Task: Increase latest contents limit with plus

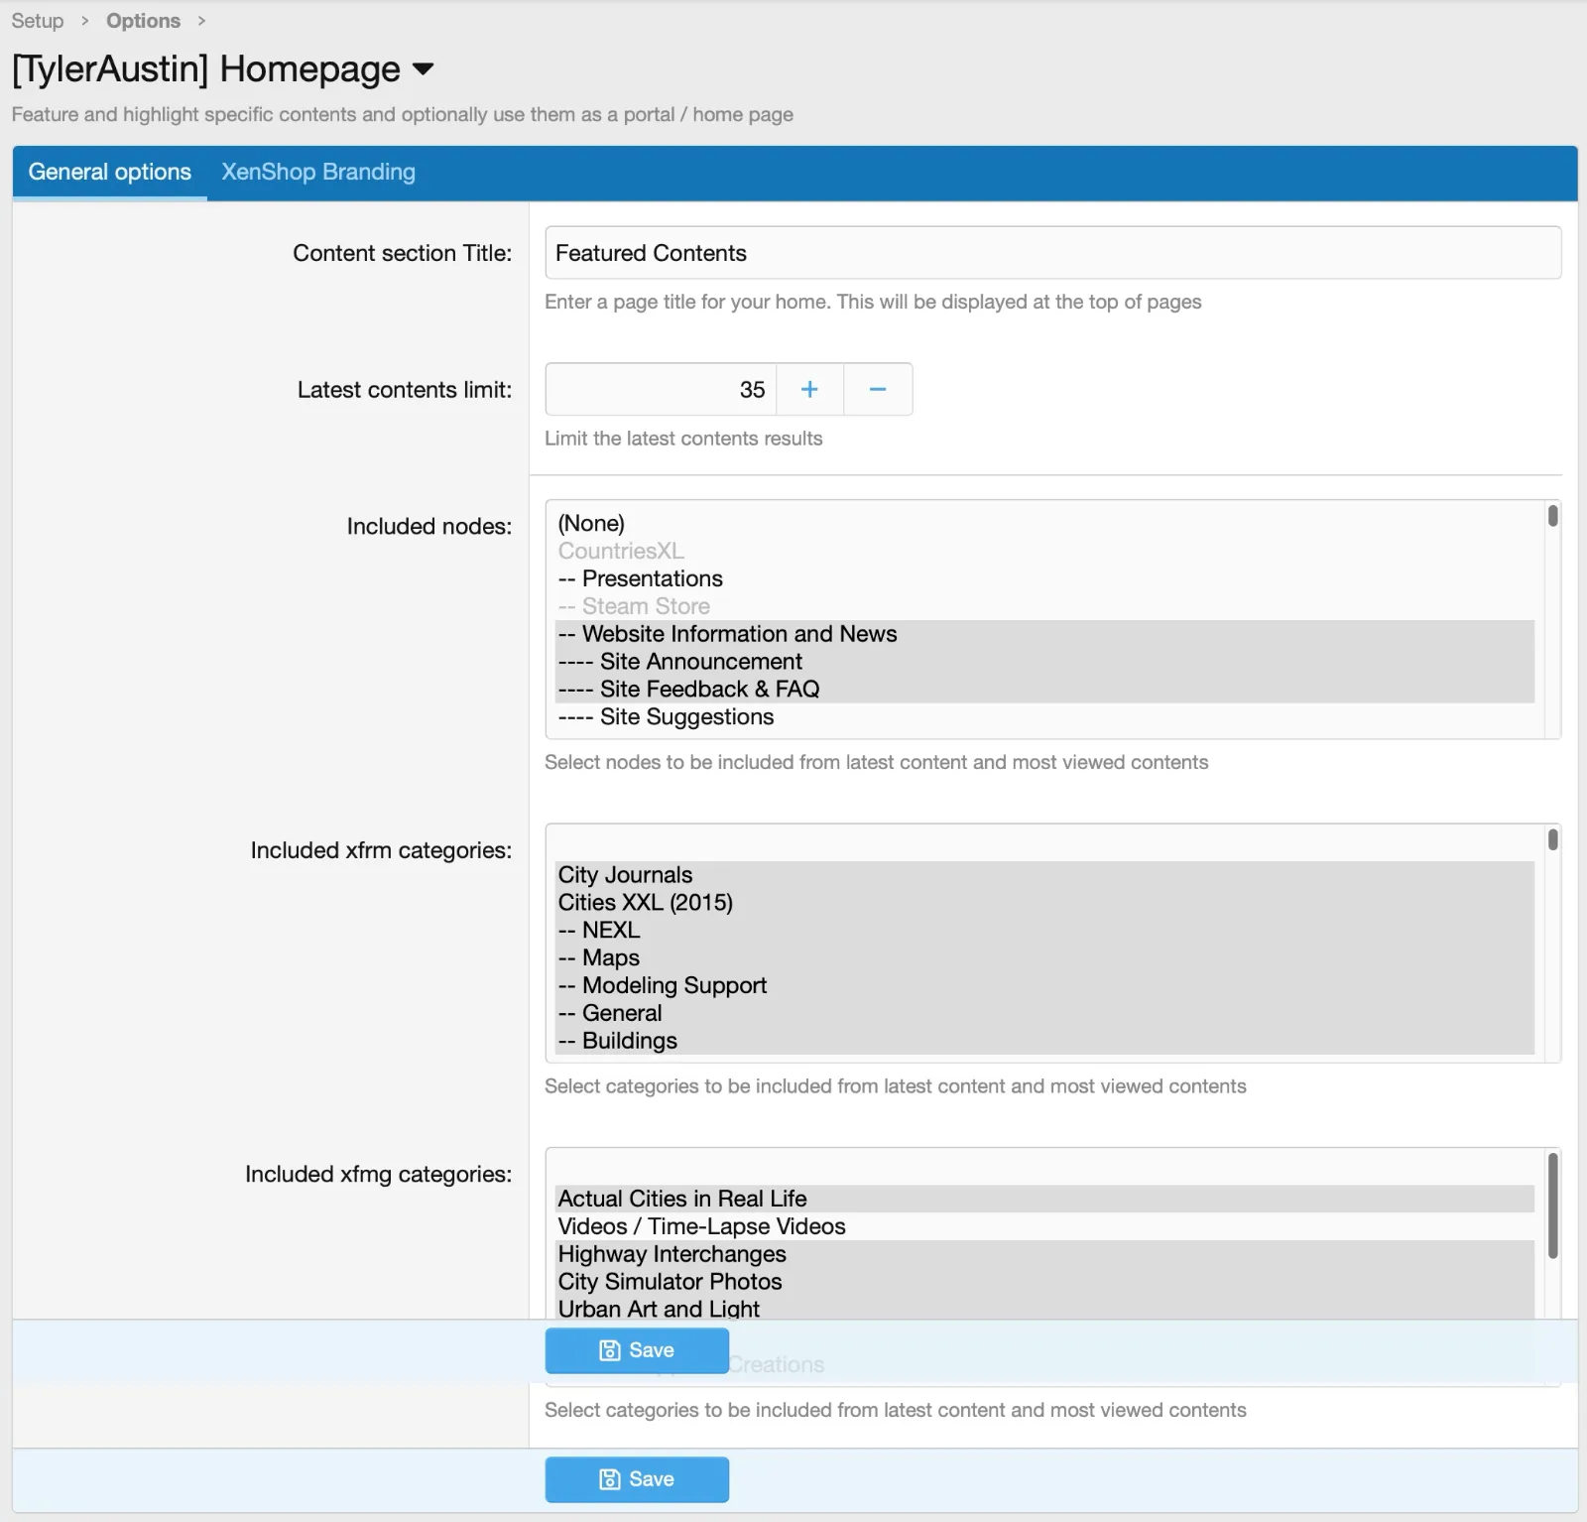Action: click(x=809, y=389)
